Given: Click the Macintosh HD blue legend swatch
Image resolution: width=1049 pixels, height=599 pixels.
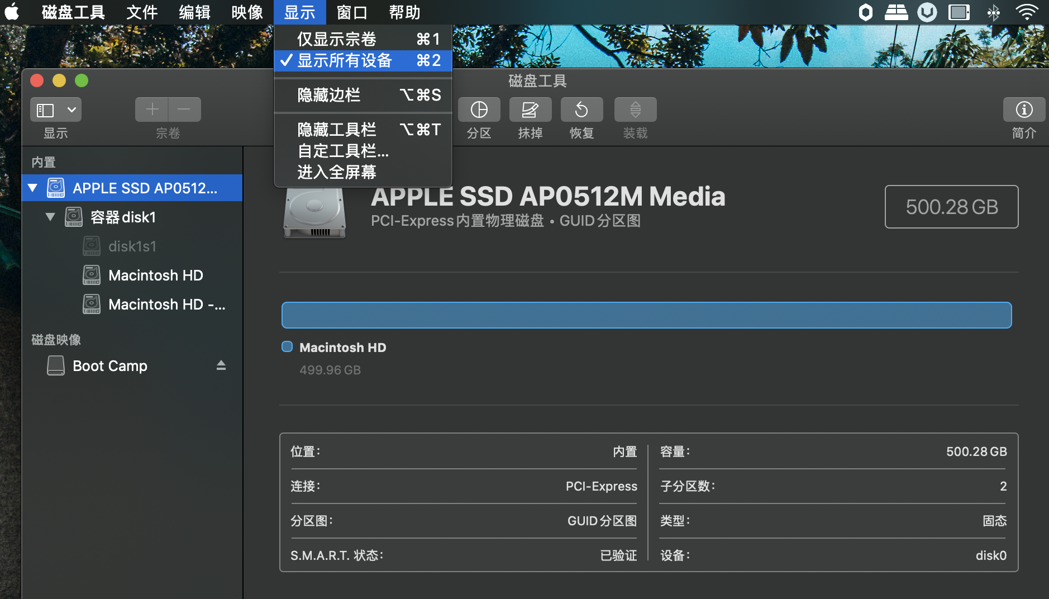Looking at the screenshot, I should 287,346.
